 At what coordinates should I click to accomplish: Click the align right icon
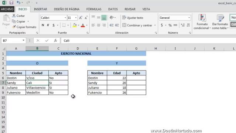tap(104, 25)
